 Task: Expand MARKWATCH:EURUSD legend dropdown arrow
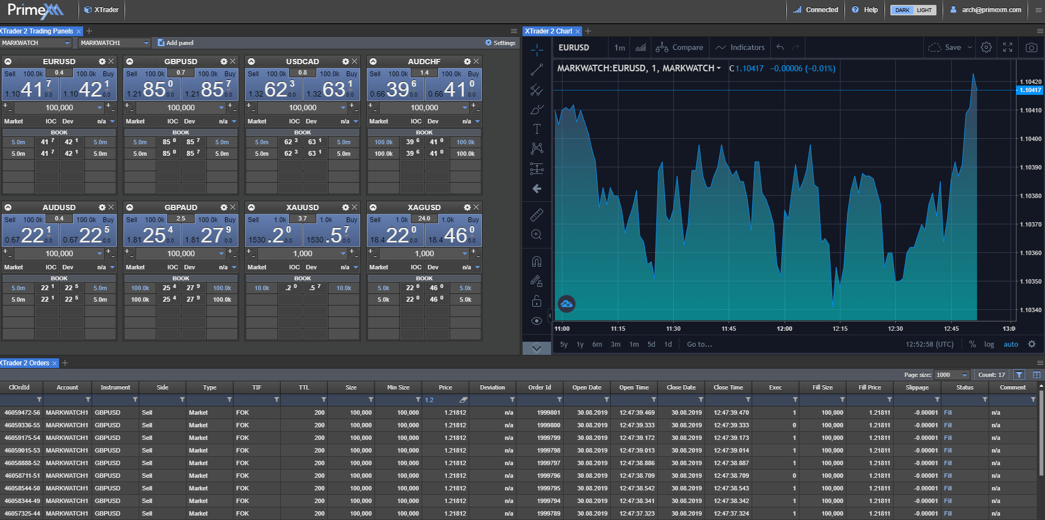tap(719, 68)
